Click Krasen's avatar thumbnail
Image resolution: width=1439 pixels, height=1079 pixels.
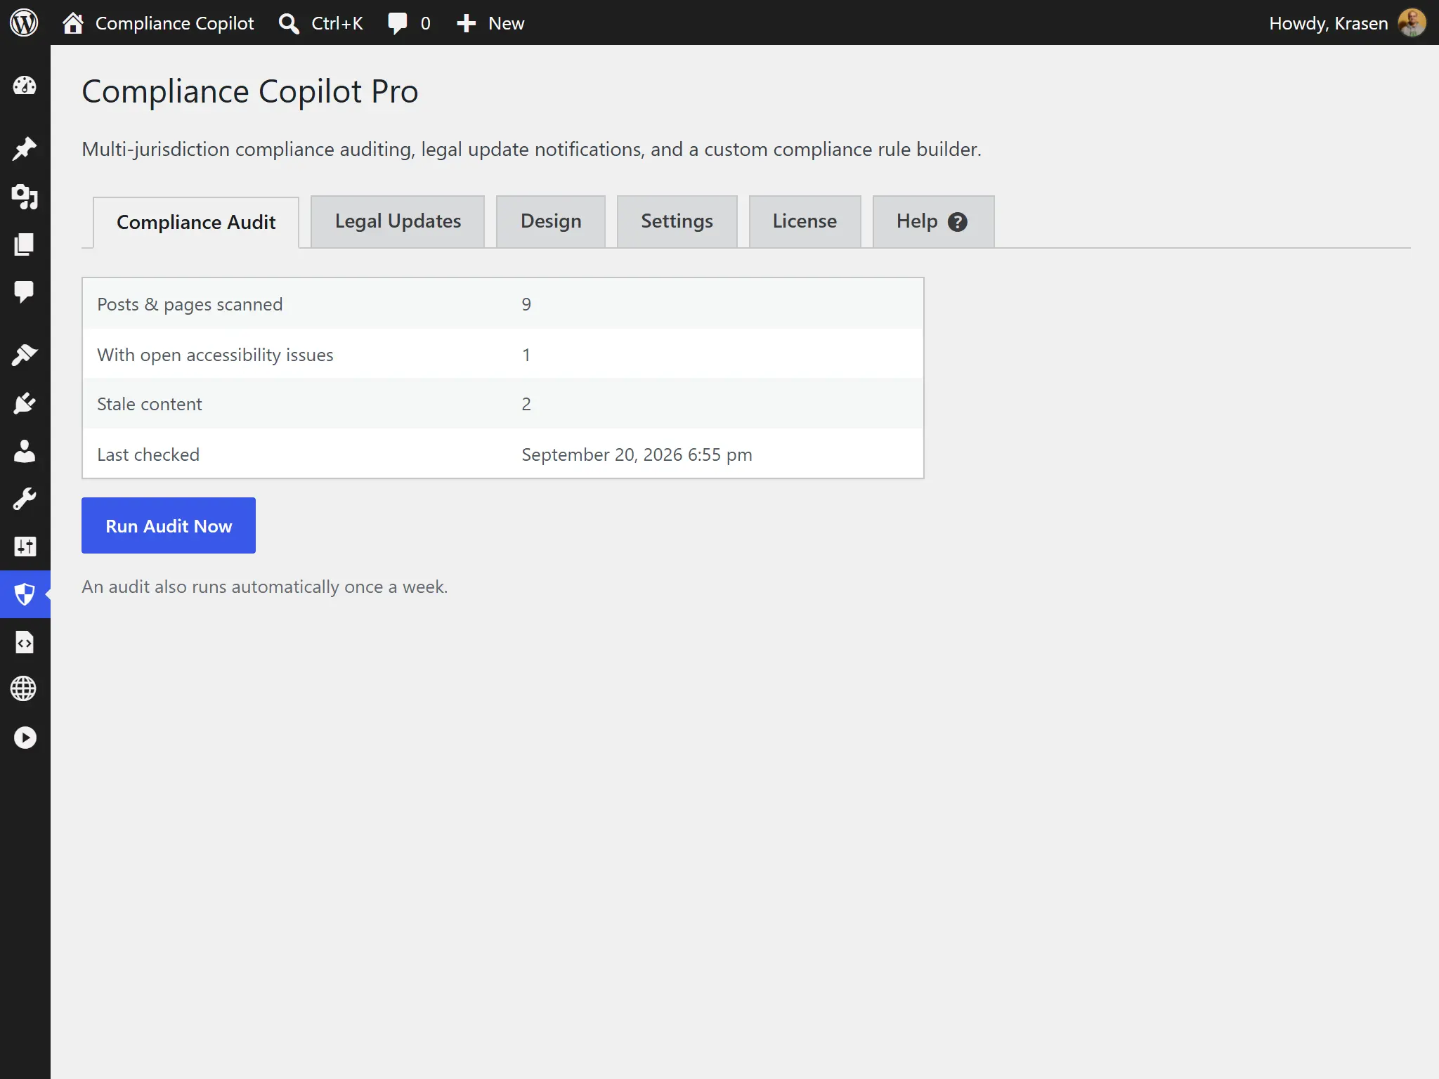1412,23
